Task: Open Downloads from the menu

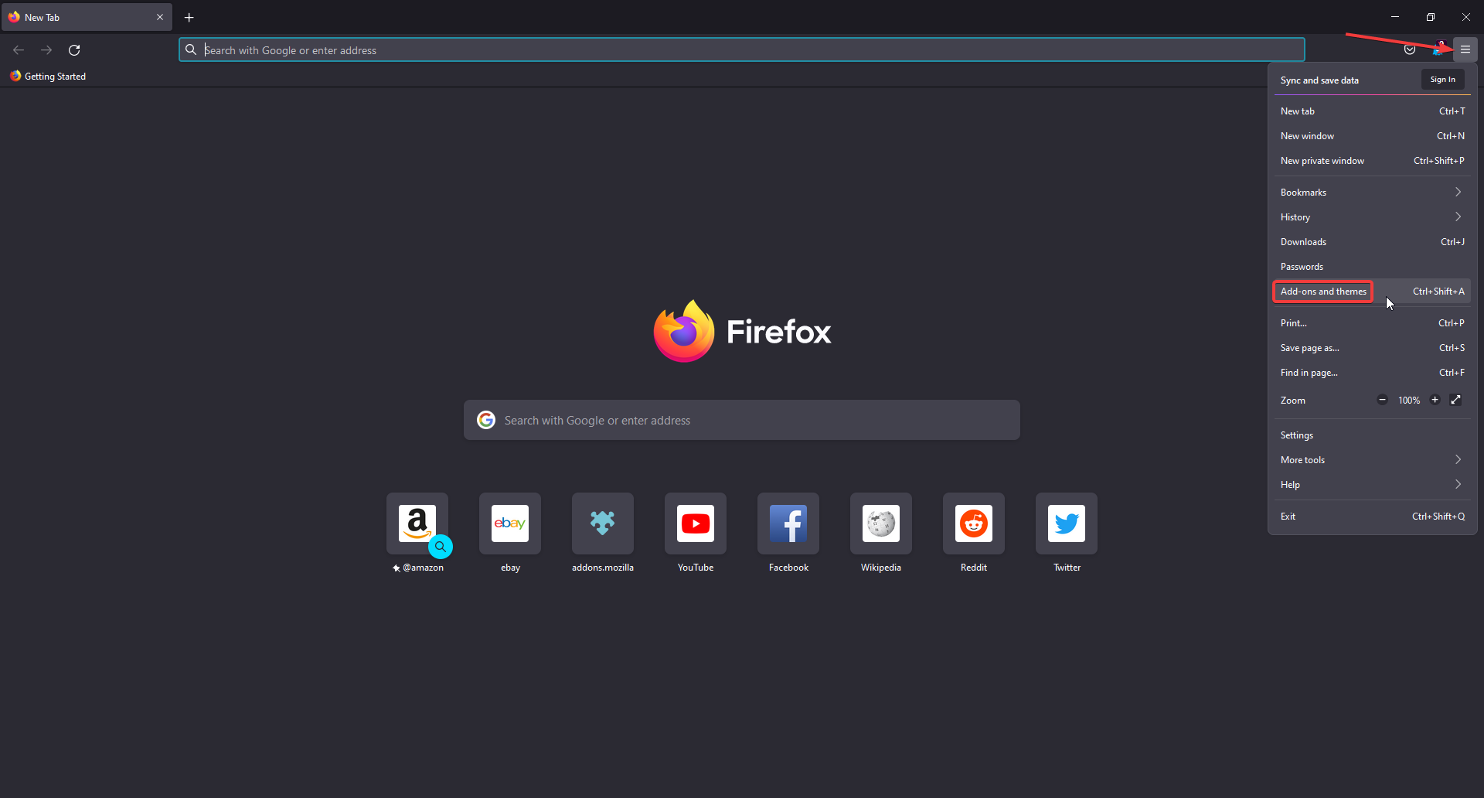Action: (1372, 242)
